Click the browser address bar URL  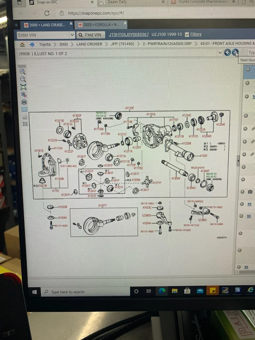[x=96, y=13]
